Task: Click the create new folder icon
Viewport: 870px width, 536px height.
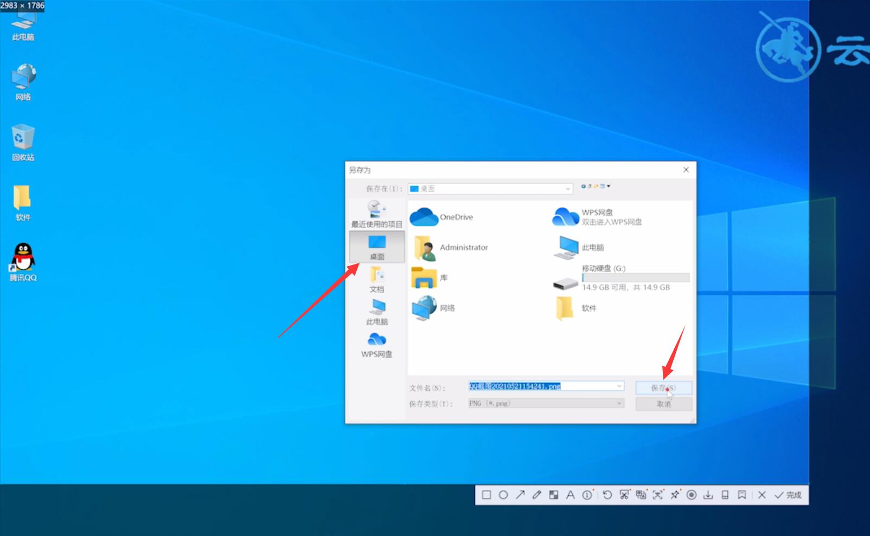Action: click(596, 186)
